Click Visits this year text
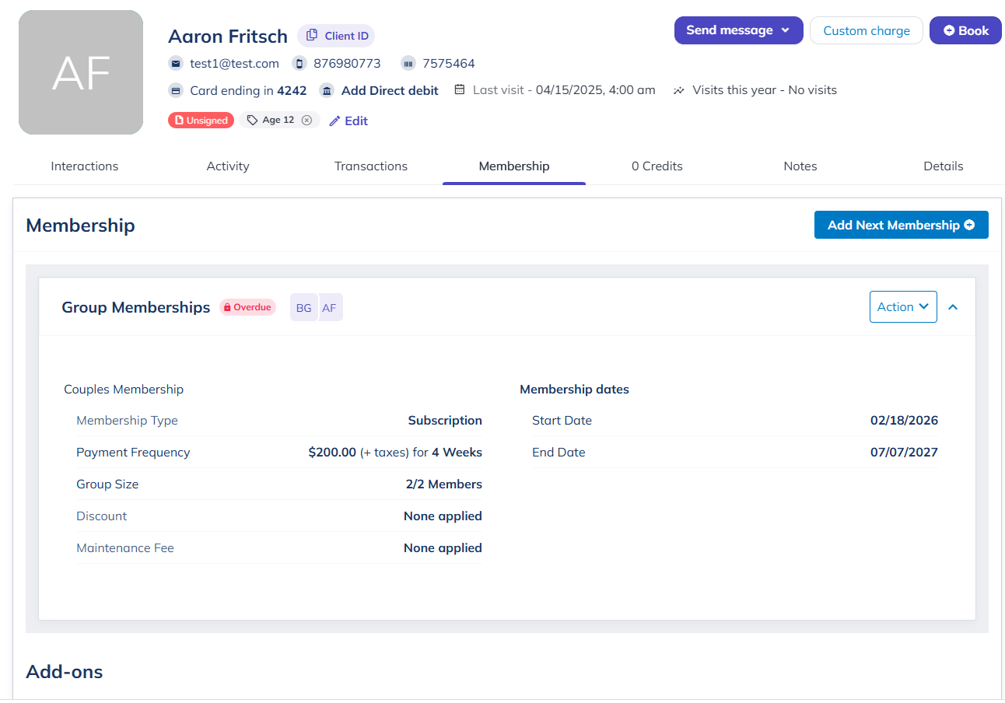 (765, 90)
